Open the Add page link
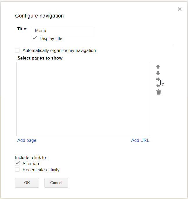 pyautogui.click(x=27, y=140)
